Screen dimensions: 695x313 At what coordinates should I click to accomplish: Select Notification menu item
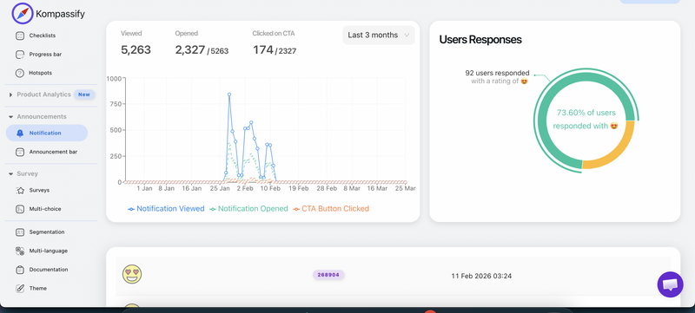point(47,133)
